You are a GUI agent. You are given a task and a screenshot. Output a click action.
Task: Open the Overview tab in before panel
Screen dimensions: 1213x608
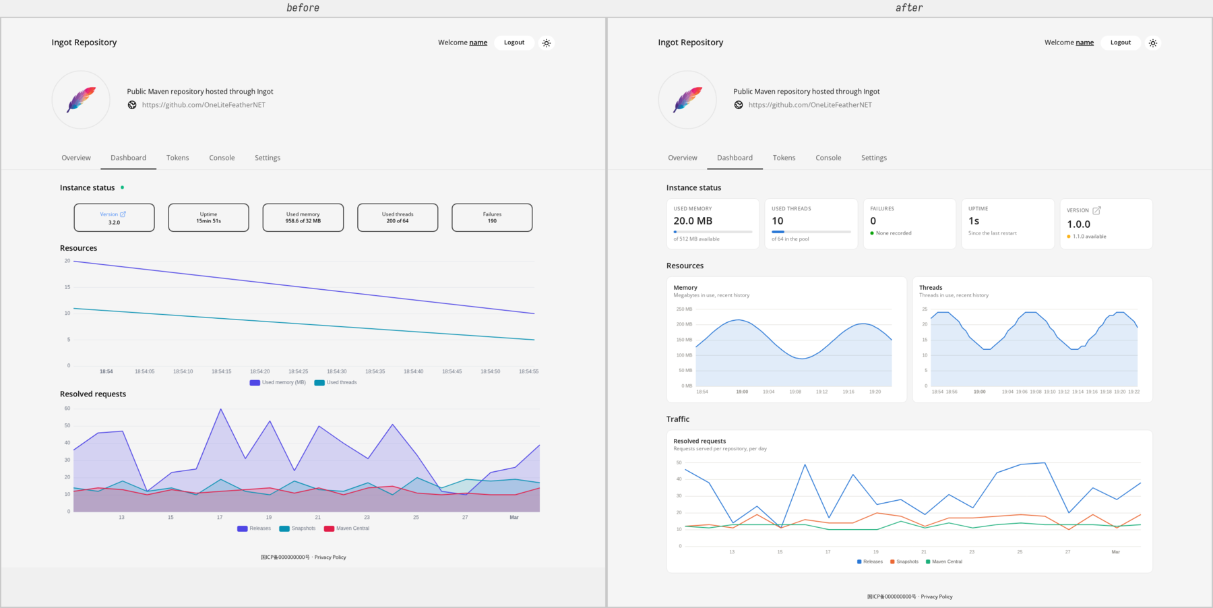(76, 158)
